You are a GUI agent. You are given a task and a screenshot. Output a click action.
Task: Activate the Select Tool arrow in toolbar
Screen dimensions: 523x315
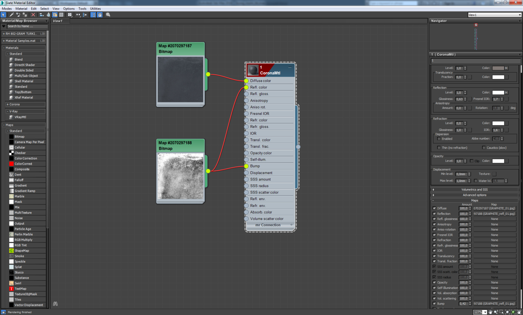click(4, 15)
